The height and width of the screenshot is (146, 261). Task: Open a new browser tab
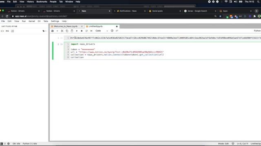pyautogui.click(x=257, y=11)
